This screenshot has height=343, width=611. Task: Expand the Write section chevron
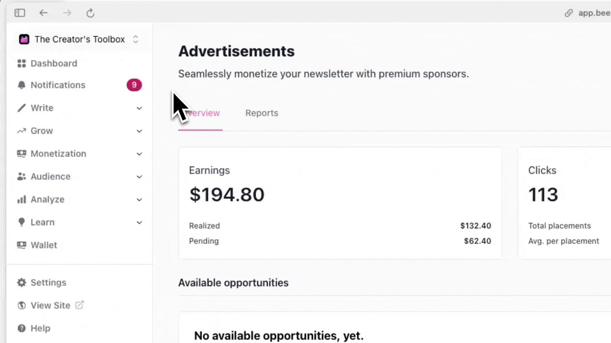(x=139, y=108)
